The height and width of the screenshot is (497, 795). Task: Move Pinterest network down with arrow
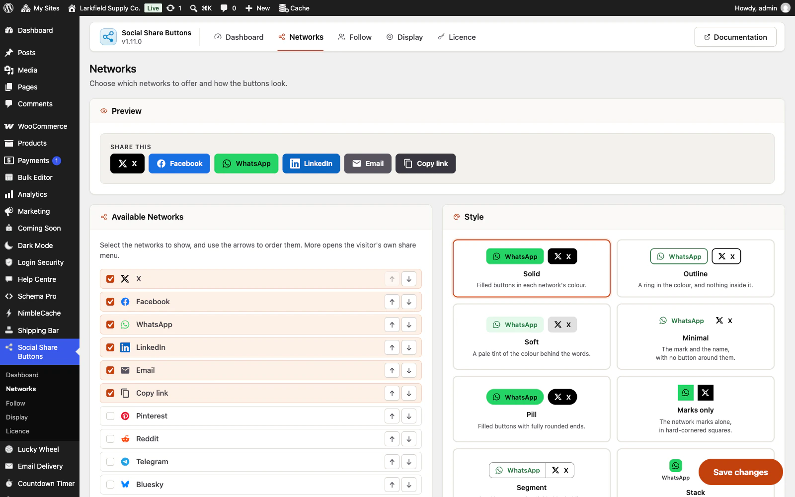click(x=409, y=416)
